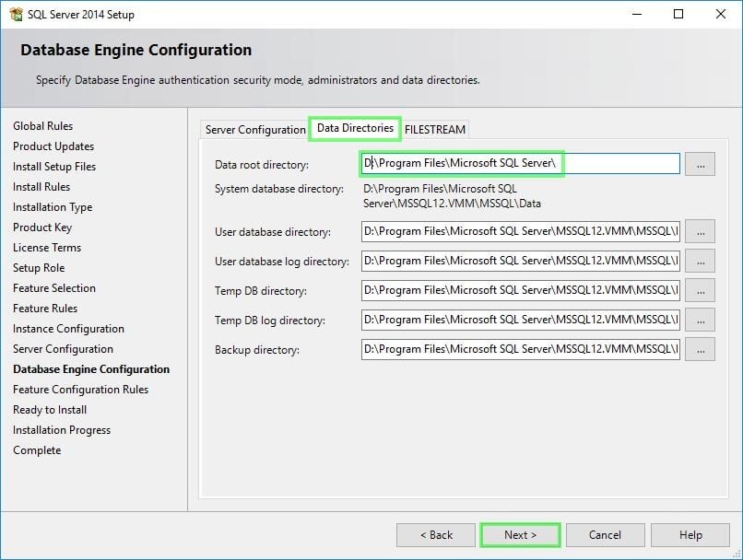The height and width of the screenshot is (560, 743).
Task: Click Product Updates in the steps list
Action: [53, 146]
